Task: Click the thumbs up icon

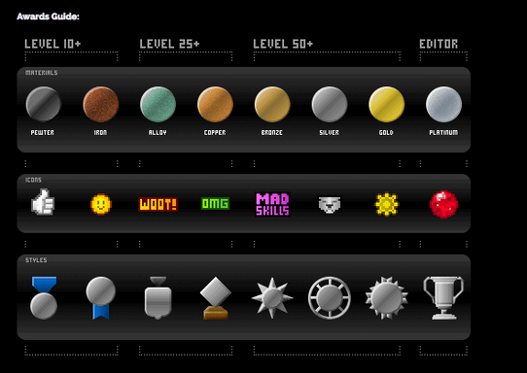Action: [x=43, y=202]
